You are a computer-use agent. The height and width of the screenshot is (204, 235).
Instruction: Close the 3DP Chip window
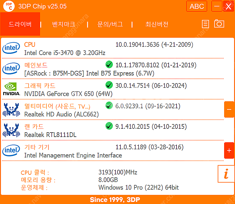[229, 6]
